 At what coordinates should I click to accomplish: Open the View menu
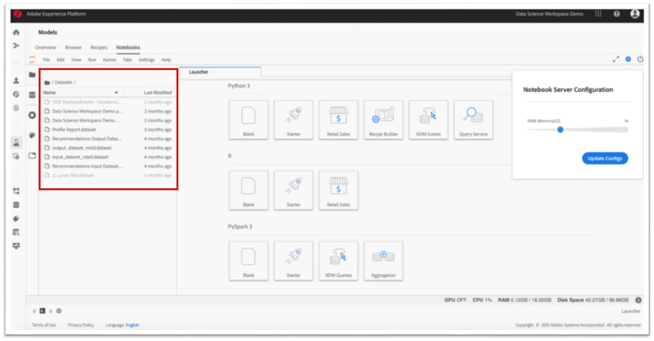pos(76,60)
